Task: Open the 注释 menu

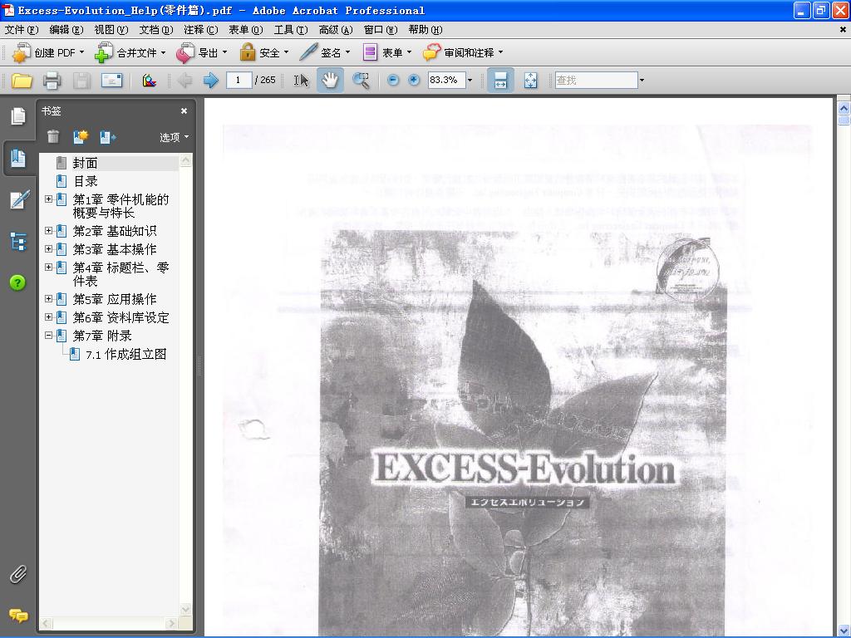Action: pyautogui.click(x=201, y=30)
